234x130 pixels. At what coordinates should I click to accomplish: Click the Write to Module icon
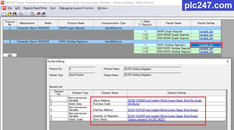click(38, 14)
